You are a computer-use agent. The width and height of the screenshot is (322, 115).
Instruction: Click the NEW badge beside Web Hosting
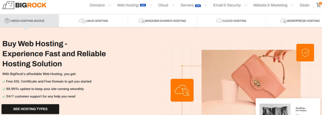(143, 5)
